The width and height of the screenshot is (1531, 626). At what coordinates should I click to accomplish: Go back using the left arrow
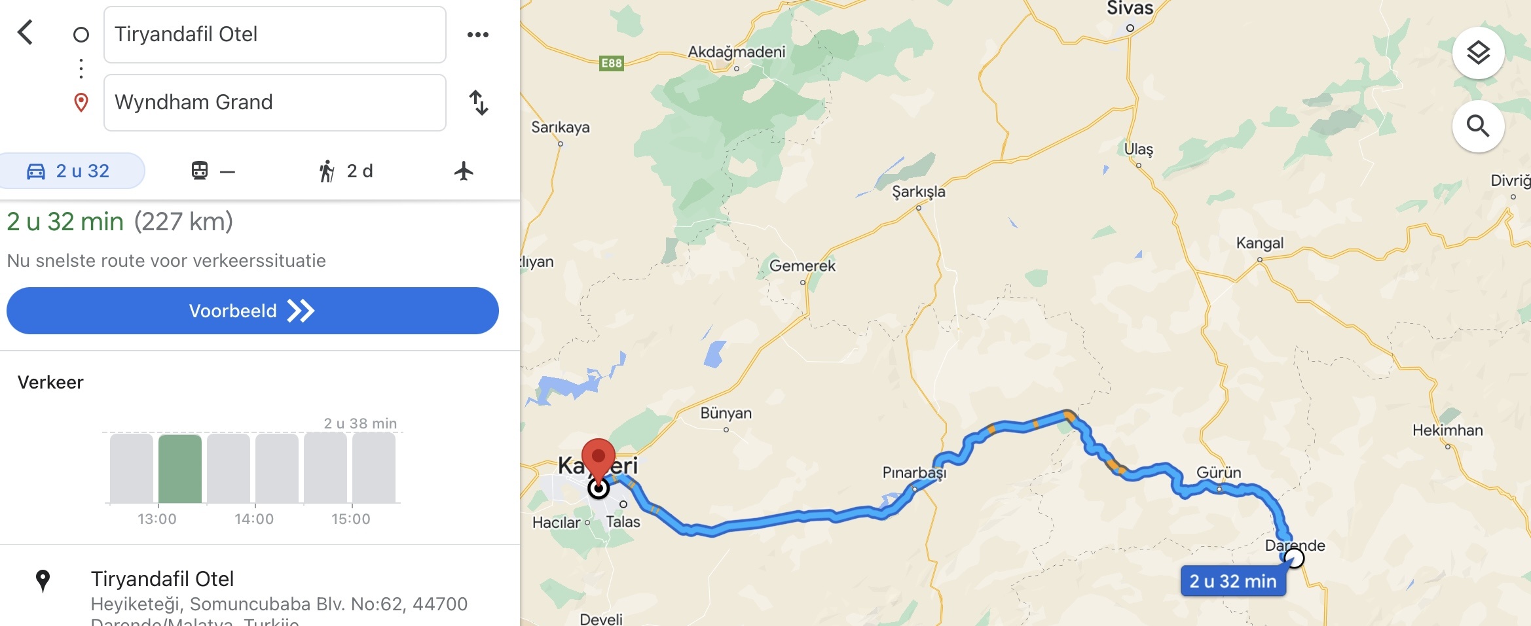pos(26,32)
